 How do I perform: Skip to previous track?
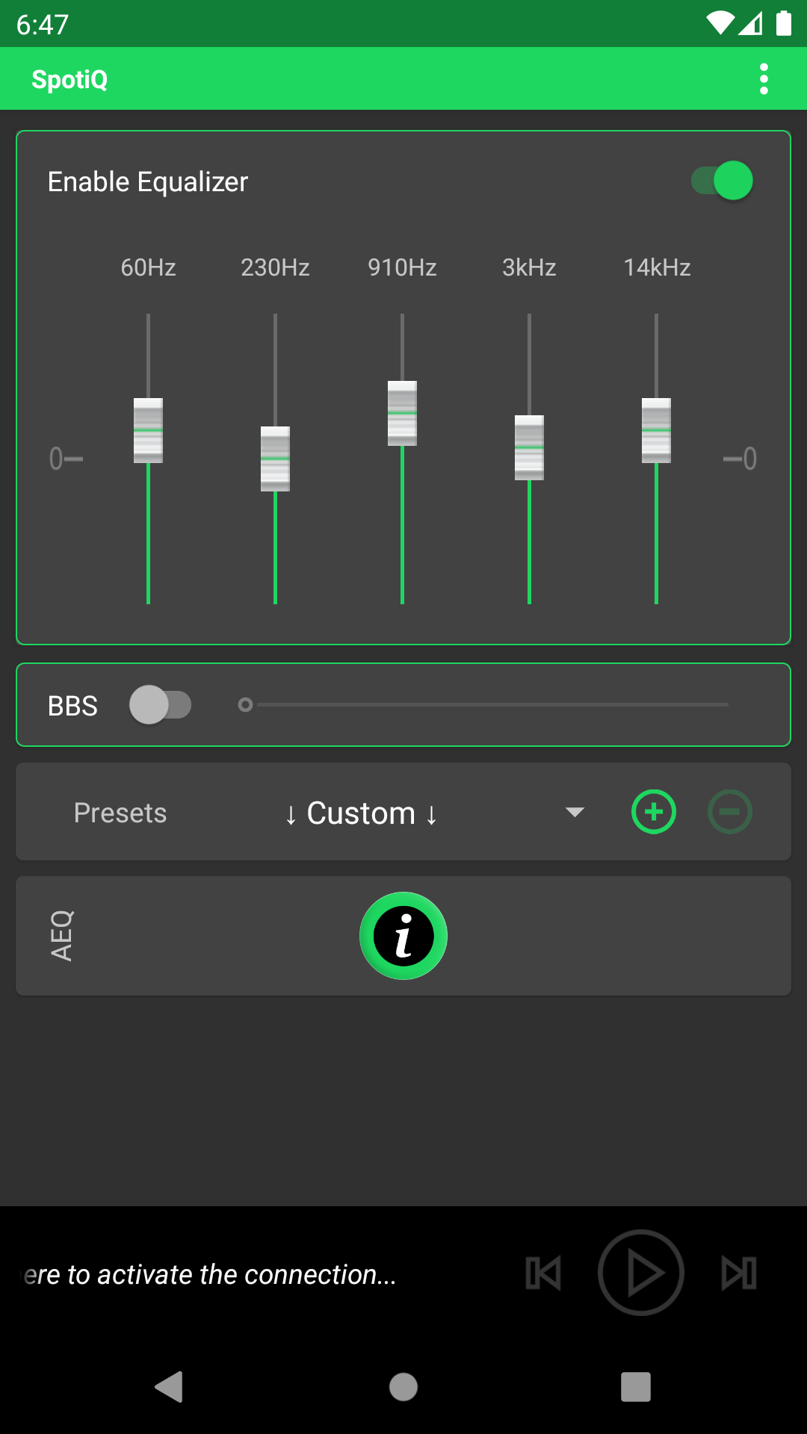point(543,1273)
